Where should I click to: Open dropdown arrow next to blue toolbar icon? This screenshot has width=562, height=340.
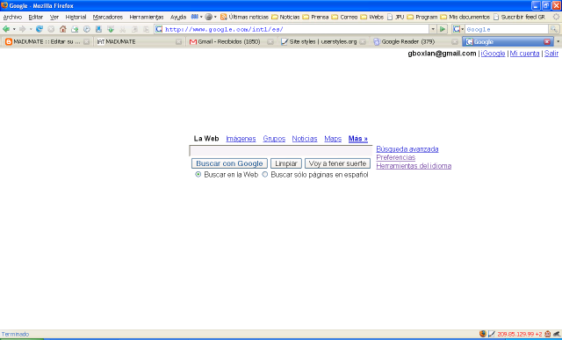click(x=201, y=17)
